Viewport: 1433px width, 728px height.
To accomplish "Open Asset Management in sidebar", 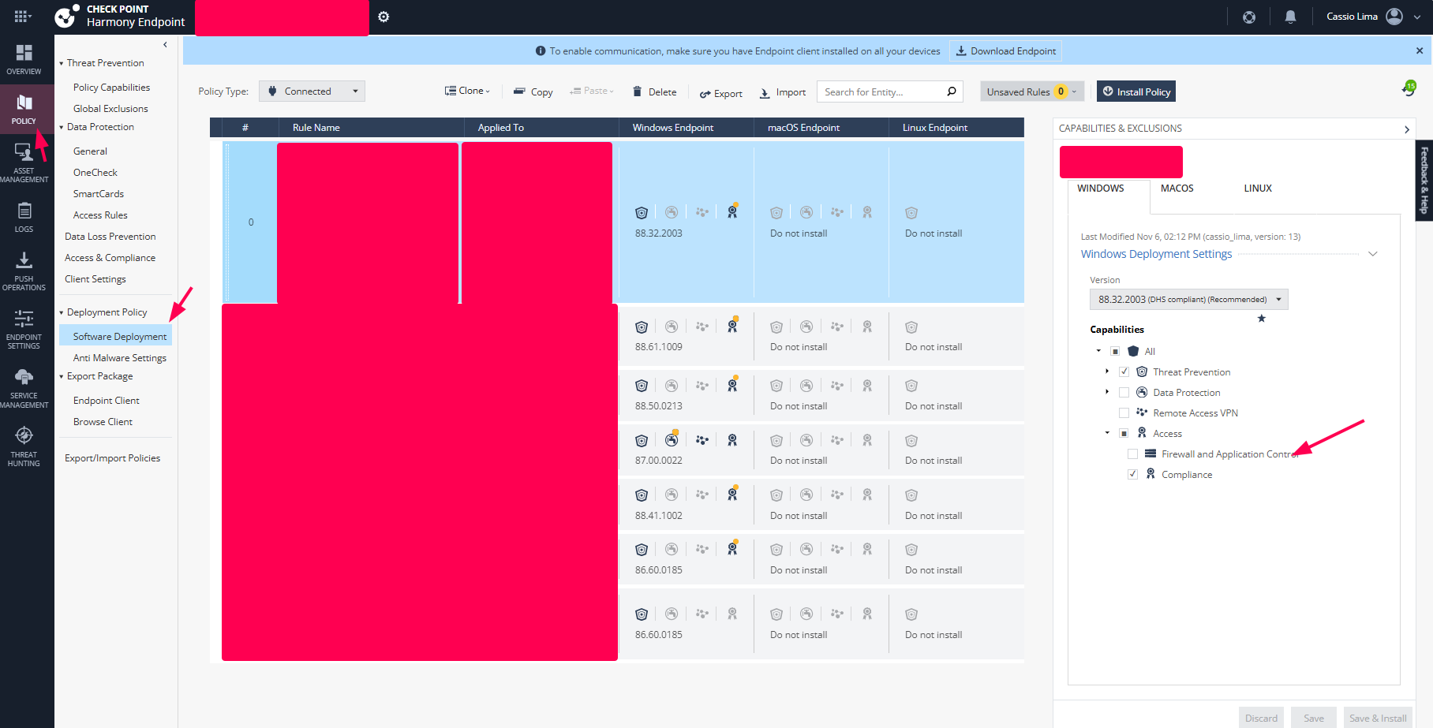I will pos(24,162).
